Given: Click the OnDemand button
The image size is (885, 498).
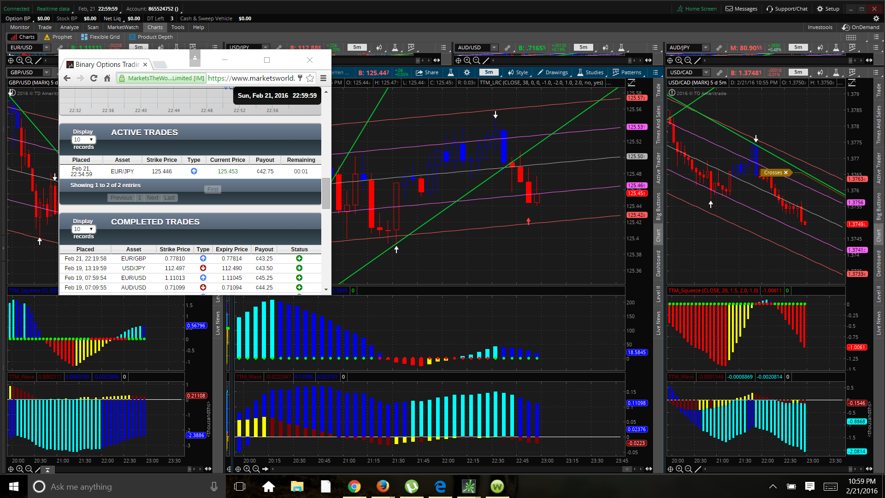Looking at the screenshot, I should pyautogui.click(x=861, y=28).
